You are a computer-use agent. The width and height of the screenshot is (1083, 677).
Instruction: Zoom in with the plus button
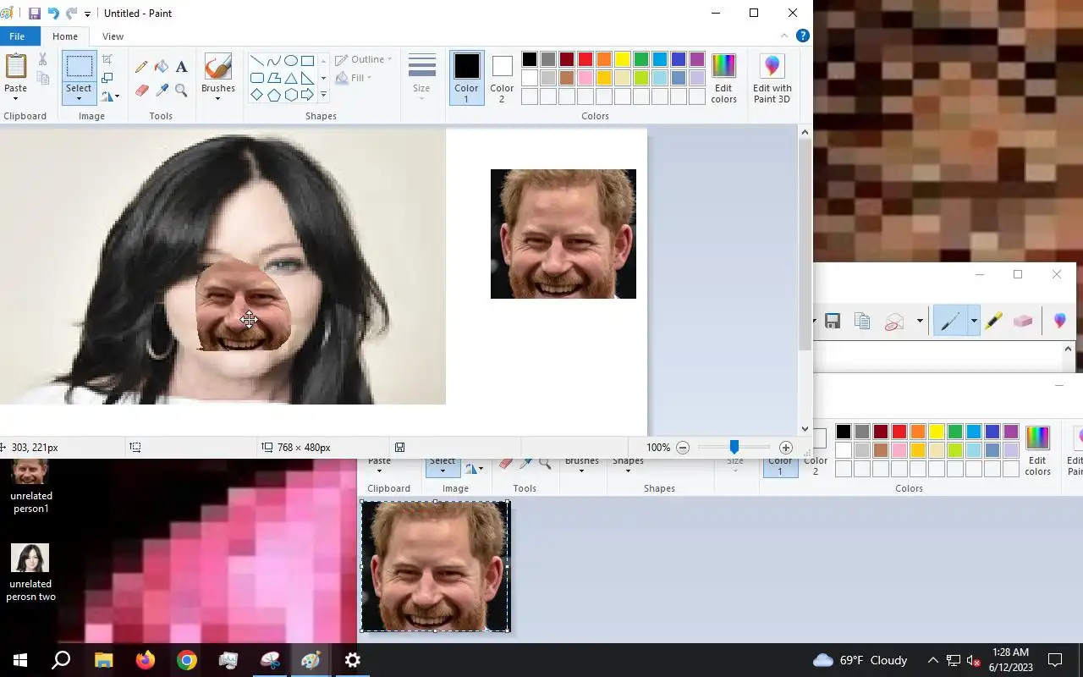[786, 448]
